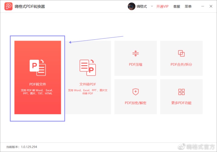Click the PDF合并/拆分 overlapping squares icon
Screen dimensions: 217x152
181,53
